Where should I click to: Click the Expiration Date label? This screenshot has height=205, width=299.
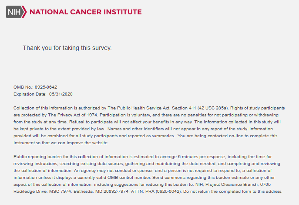[30, 94]
